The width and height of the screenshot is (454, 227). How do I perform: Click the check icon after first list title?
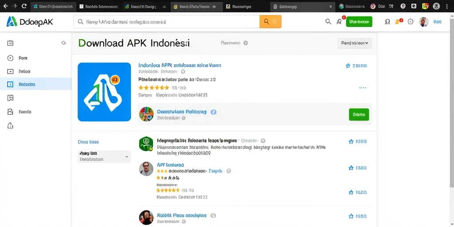click(263, 141)
